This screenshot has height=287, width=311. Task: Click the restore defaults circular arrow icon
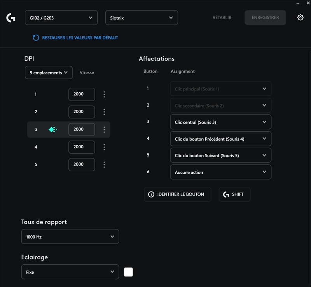(x=36, y=38)
